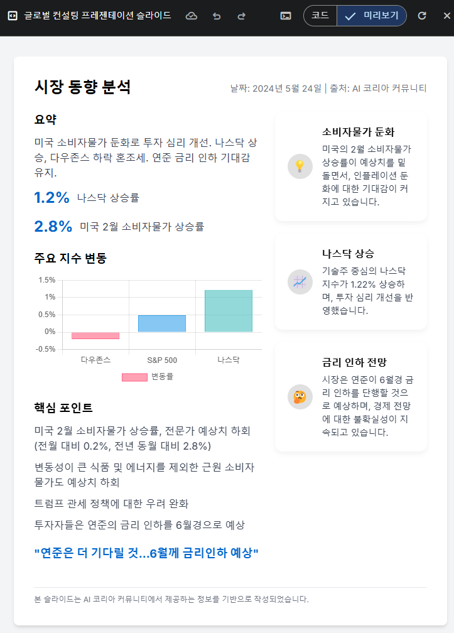Open the terminal console icon
Viewport: 454px width, 633px height.
pos(286,16)
